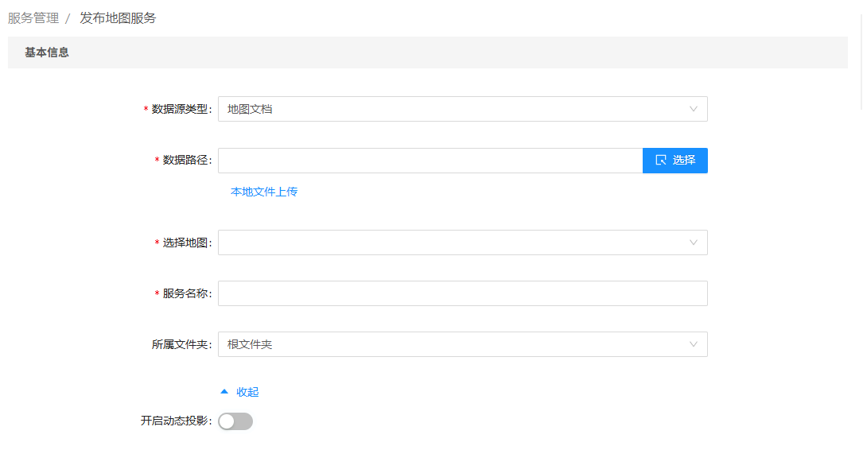Click the chevron arrow in 数据源类型 field
This screenshot has height=450, width=863.
click(x=694, y=109)
